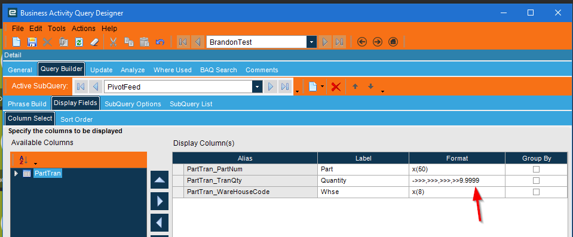This screenshot has height=237, width=573.
Task: Click the Copy query (attach) toolbar icon
Action: [63, 42]
